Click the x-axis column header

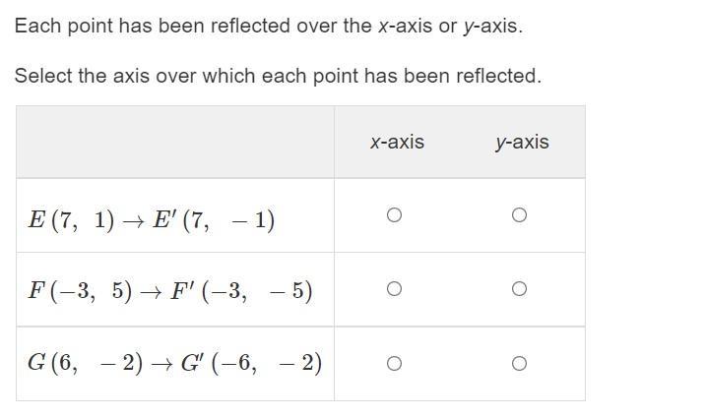click(x=397, y=143)
